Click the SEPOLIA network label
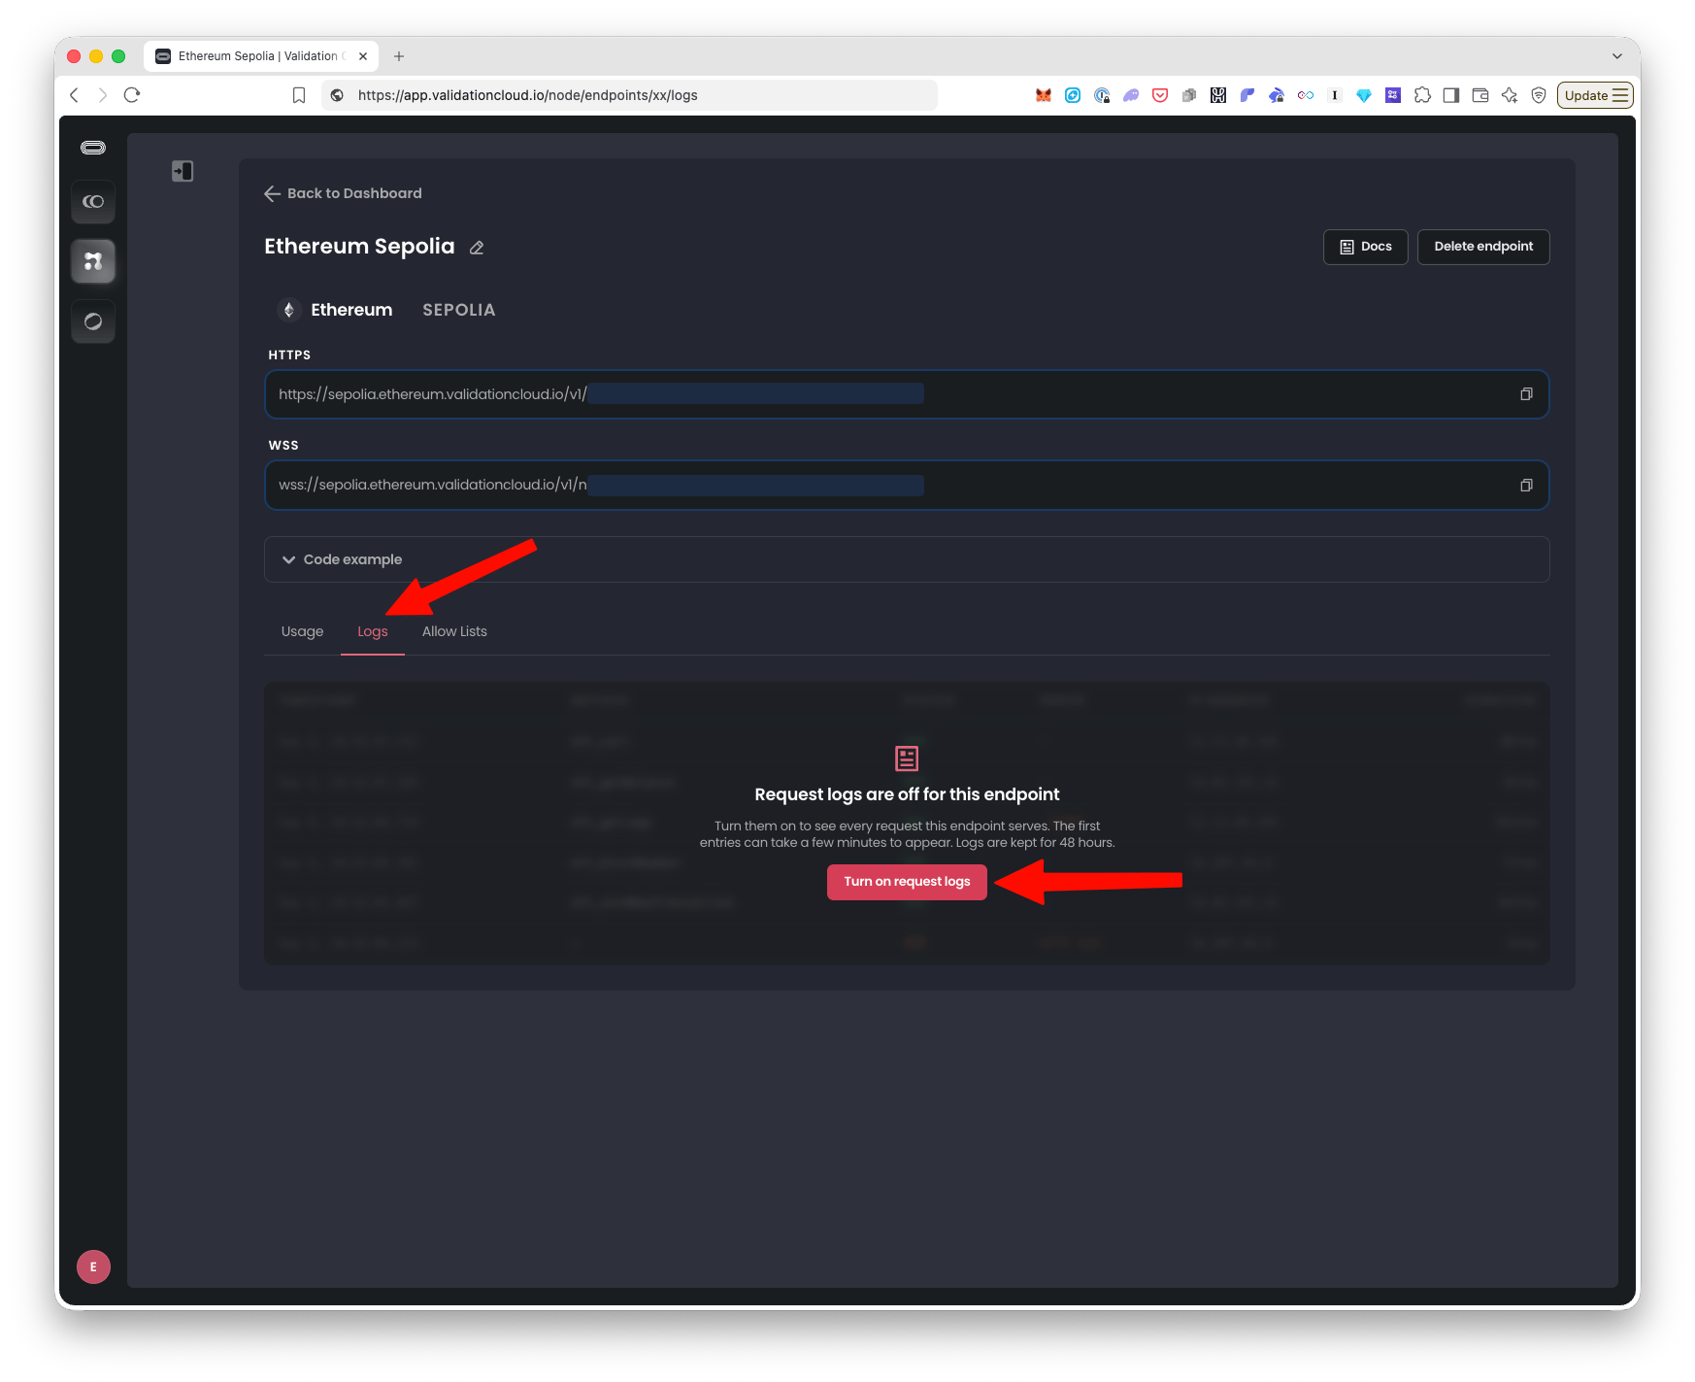Viewport: 1695px width, 1382px height. click(x=459, y=310)
